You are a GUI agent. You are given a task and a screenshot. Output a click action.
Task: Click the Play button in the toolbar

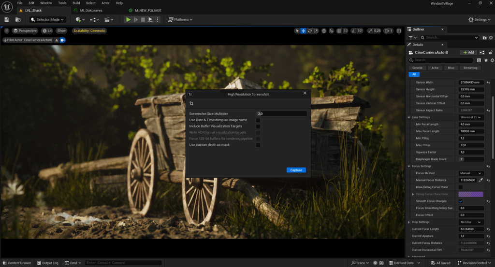[x=128, y=19]
